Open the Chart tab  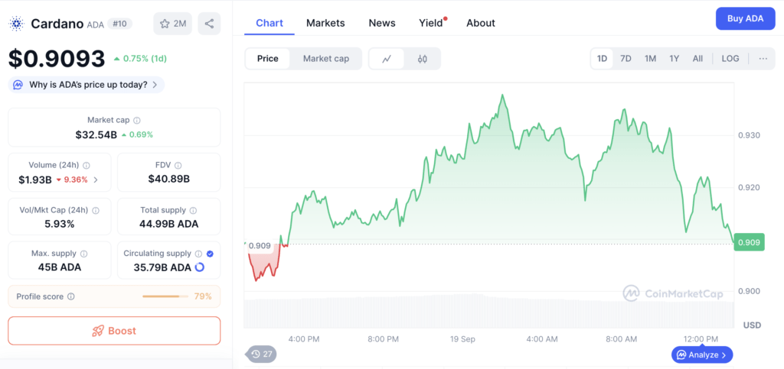tap(269, 23)
